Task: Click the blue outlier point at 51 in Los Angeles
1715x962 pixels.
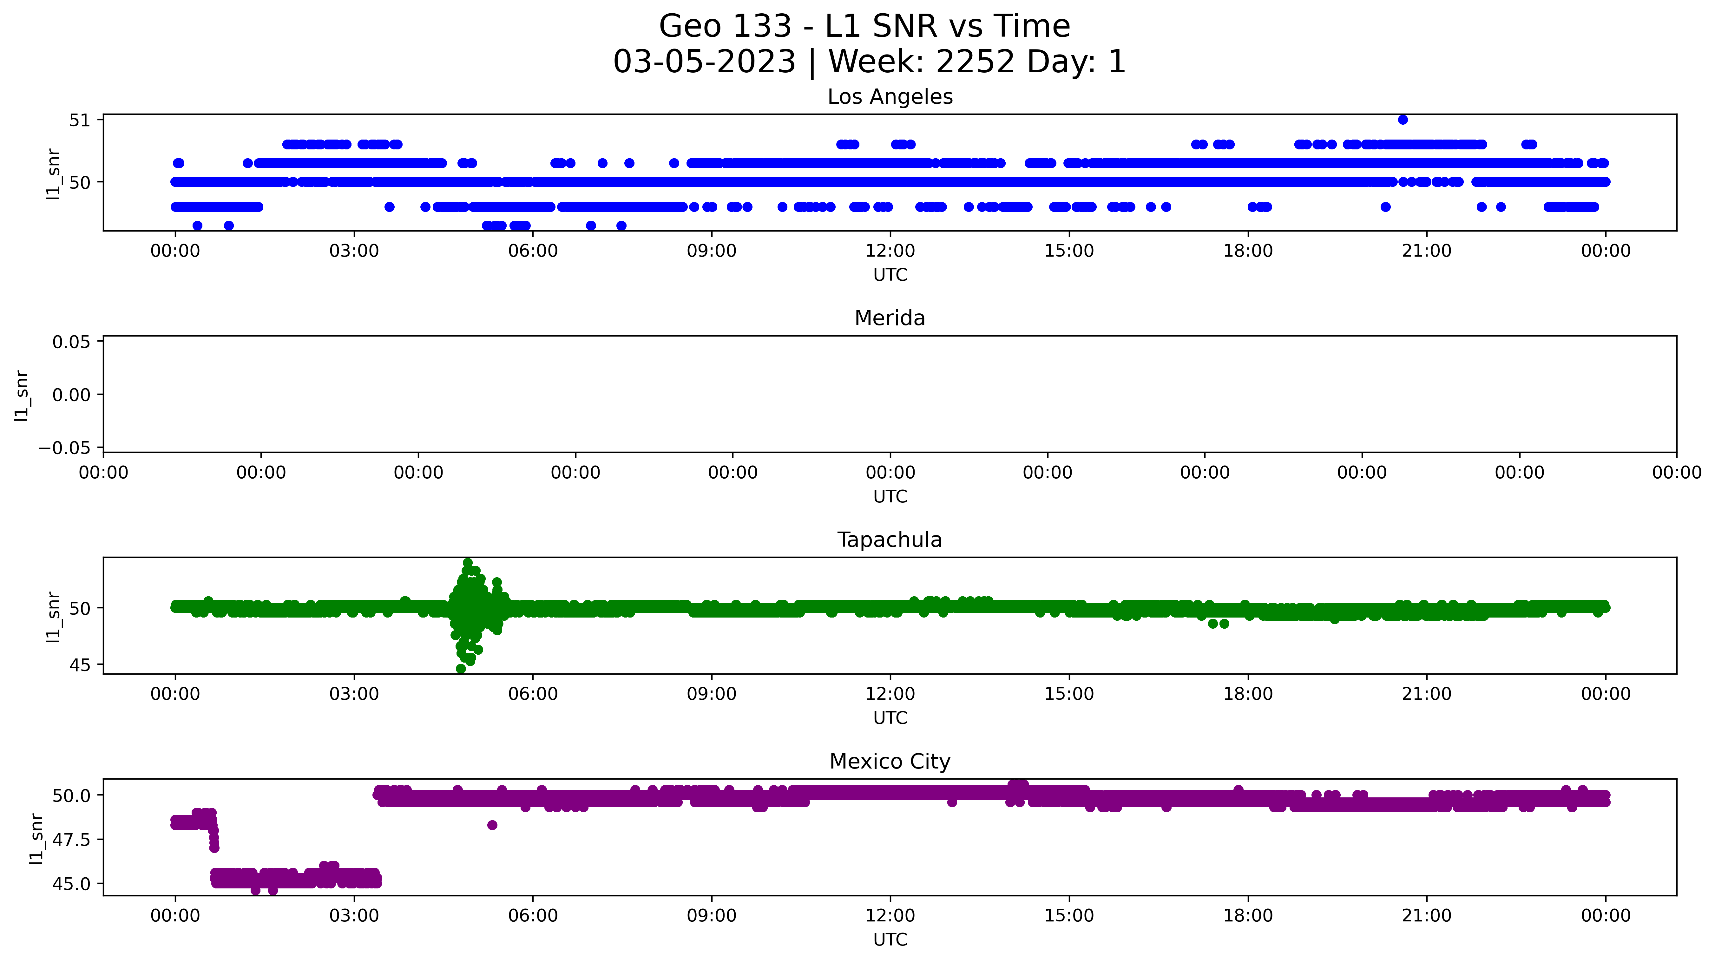Action: point(1403,120)
